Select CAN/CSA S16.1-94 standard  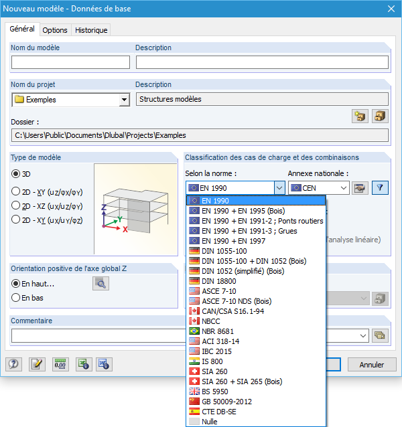[x=256, y=311]
